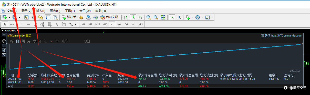Select the 账户 account tab

click(x=65, y=41)
